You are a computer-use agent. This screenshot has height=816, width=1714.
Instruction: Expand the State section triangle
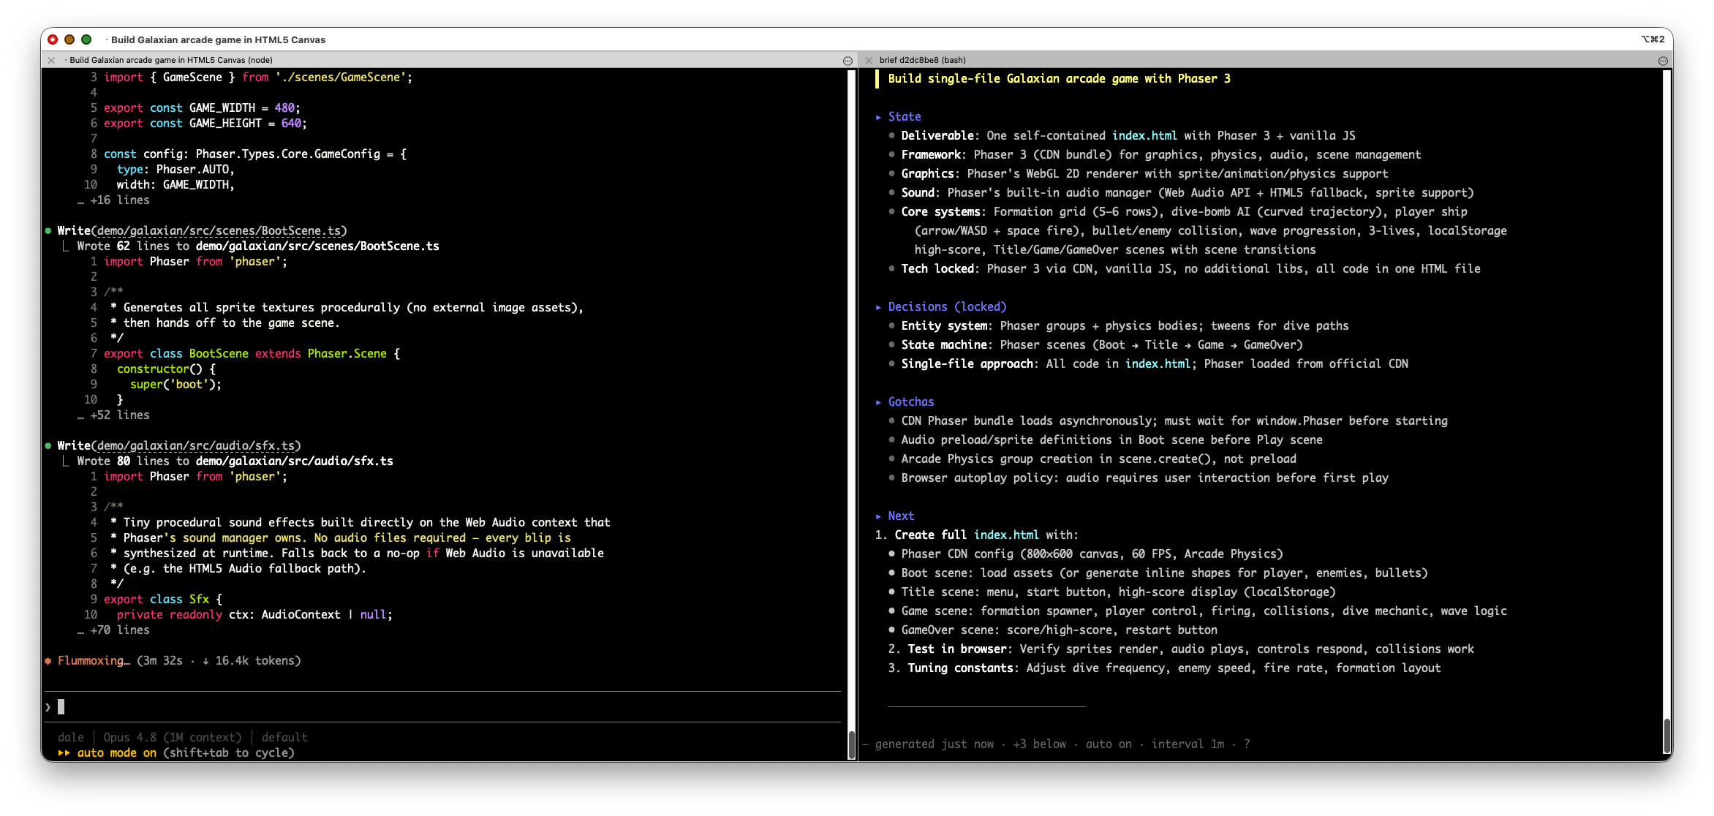coord(878,117)
